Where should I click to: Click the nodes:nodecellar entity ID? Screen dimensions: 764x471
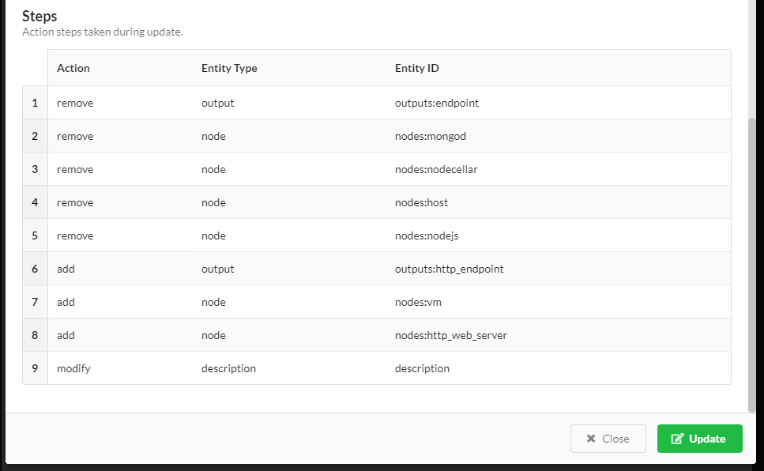coord(436,169)
